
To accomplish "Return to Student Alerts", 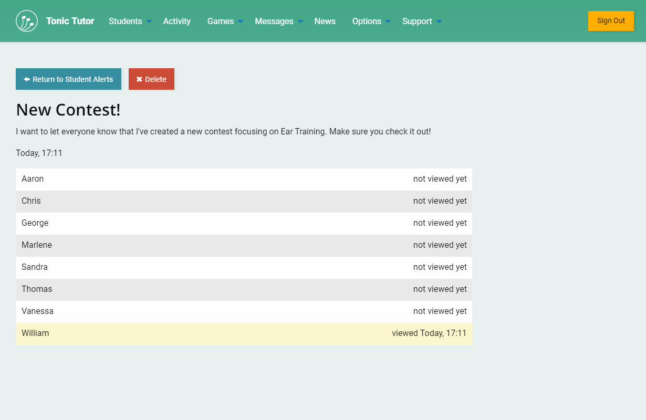I will pos(68,79).
